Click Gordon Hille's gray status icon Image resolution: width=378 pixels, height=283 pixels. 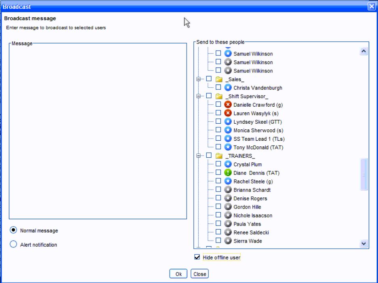(x=228, y=207)
